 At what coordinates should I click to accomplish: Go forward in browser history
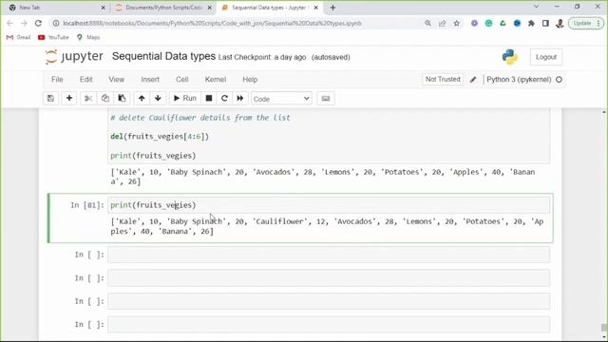click(x=24, y=23)
